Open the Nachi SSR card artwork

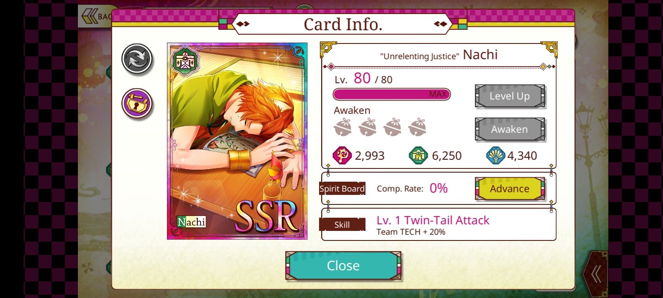pyautogui.click(x=237, y=141)
